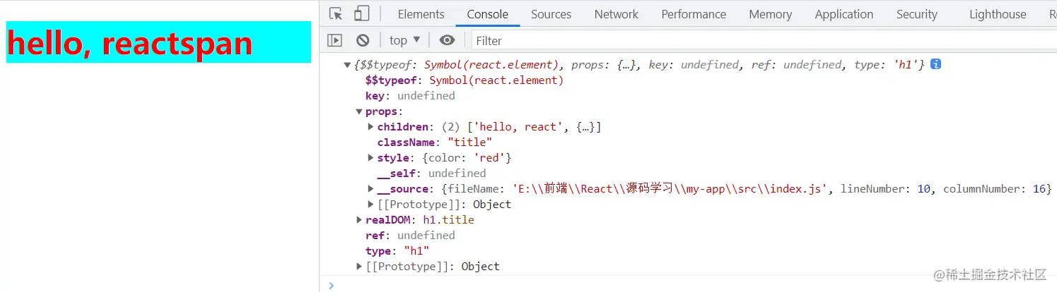Image resolution: width=1057 pixels, height=292 pixels.
Task: Click the eye icon for live expressions
Action: (446, 41)
